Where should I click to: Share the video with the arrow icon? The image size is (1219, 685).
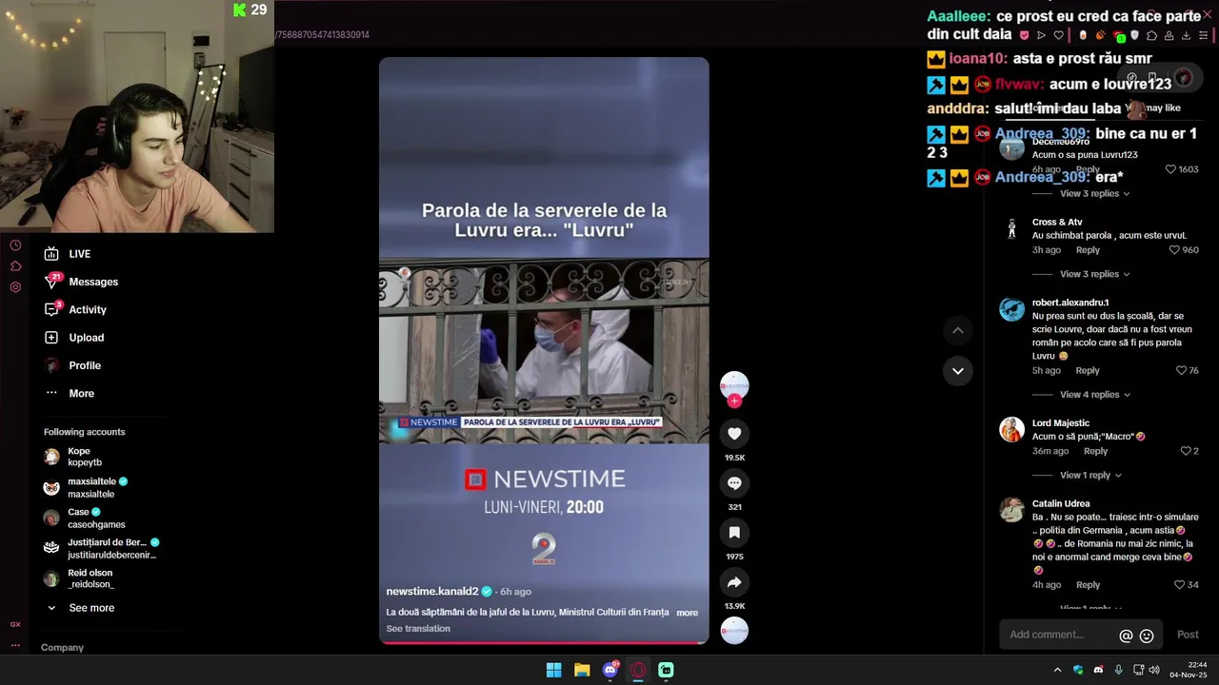coord(734,582)
